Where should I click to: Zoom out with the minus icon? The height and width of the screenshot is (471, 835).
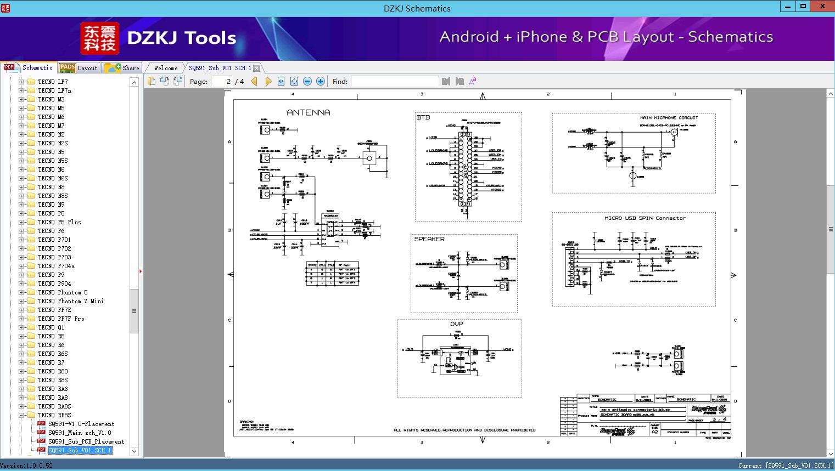307,81
